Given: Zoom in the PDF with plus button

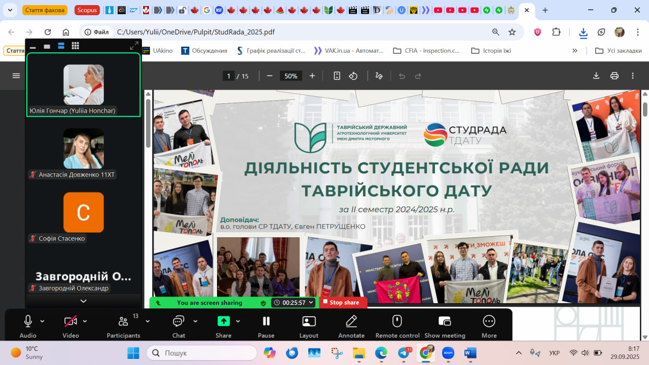Looking at the screenshot, I should (312, 76).
